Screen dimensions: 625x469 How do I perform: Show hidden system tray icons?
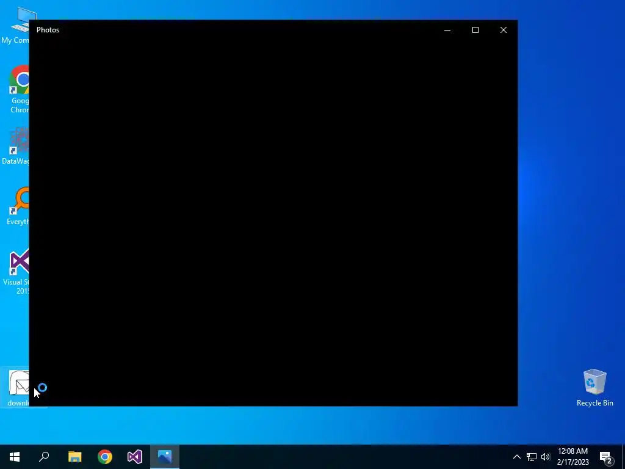coord(516,457)
